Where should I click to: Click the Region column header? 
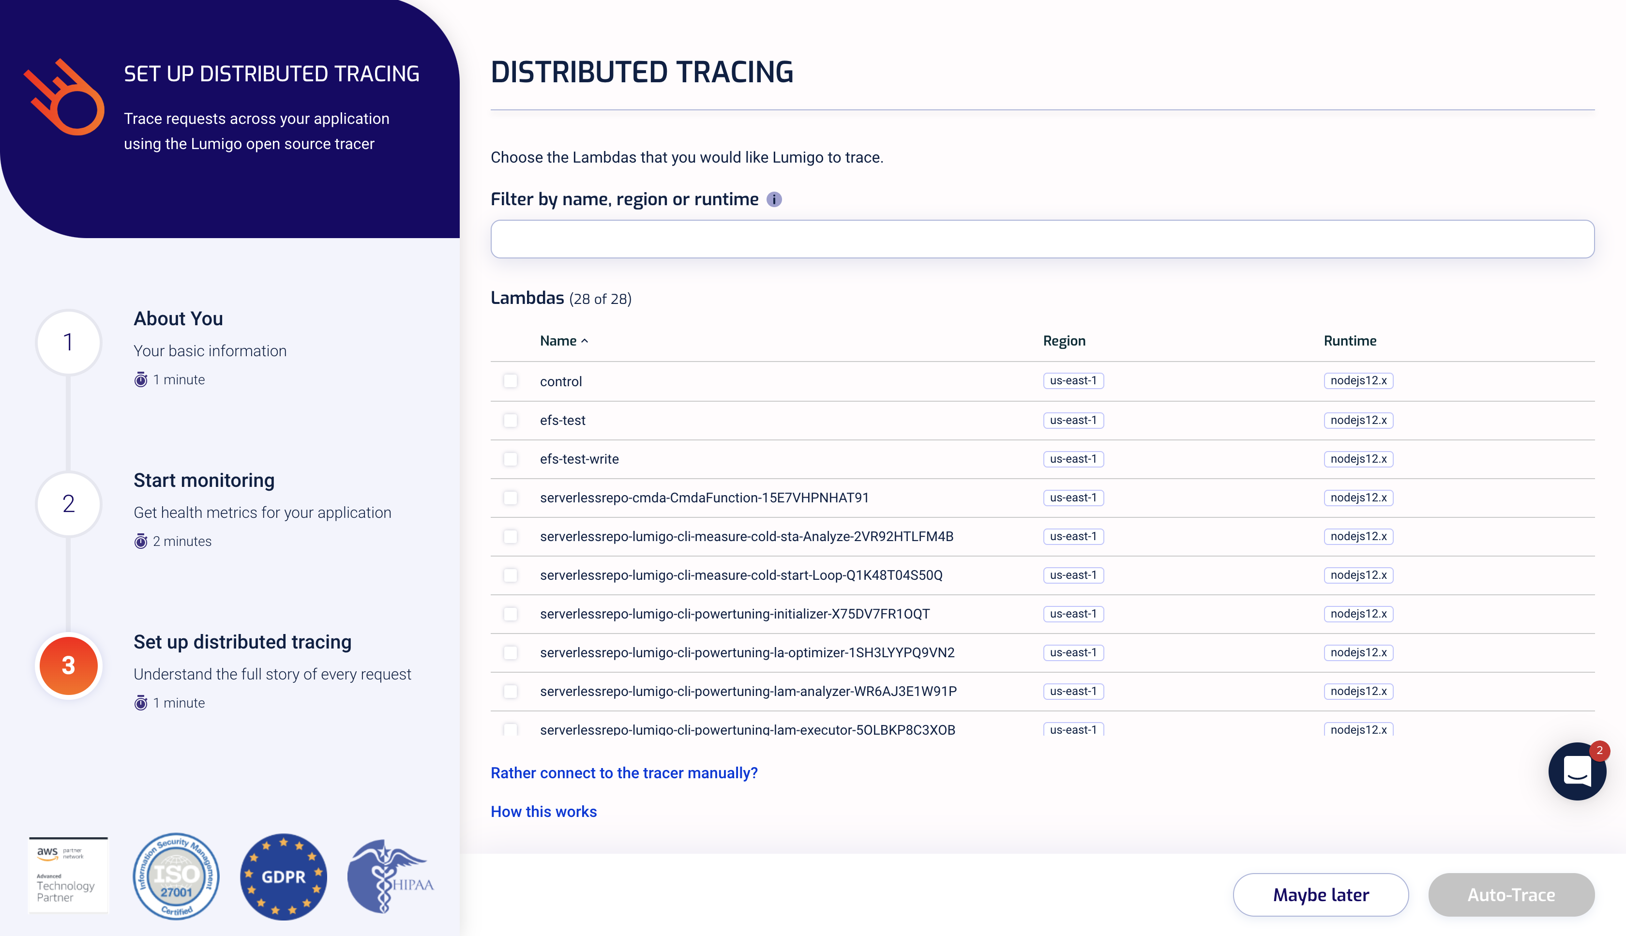[1064, 341]
